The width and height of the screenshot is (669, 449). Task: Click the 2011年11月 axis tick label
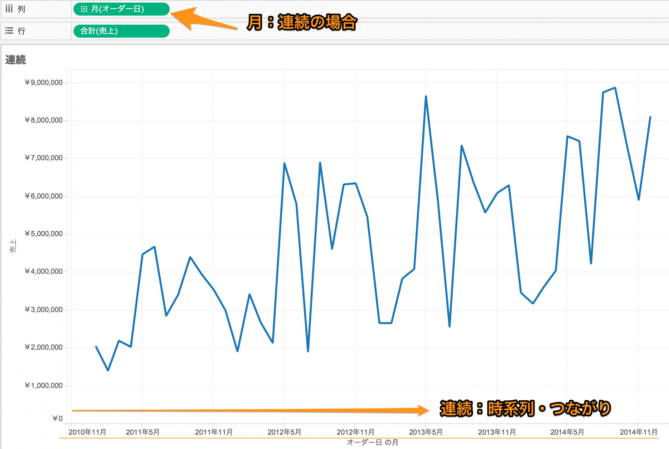click(214, 432)
